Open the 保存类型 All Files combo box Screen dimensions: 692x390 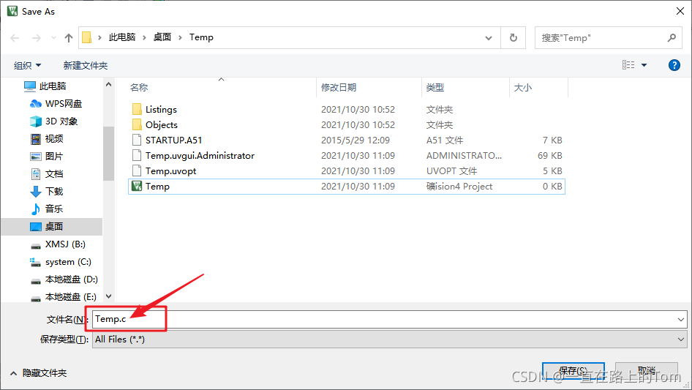(389, 340)
